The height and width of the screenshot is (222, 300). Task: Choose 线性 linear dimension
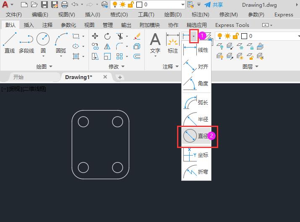(196, 50)
